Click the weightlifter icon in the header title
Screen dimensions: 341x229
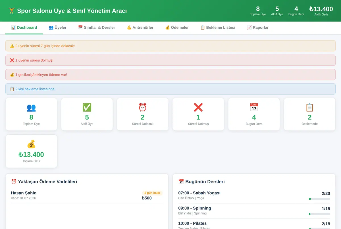pos(12,11)
